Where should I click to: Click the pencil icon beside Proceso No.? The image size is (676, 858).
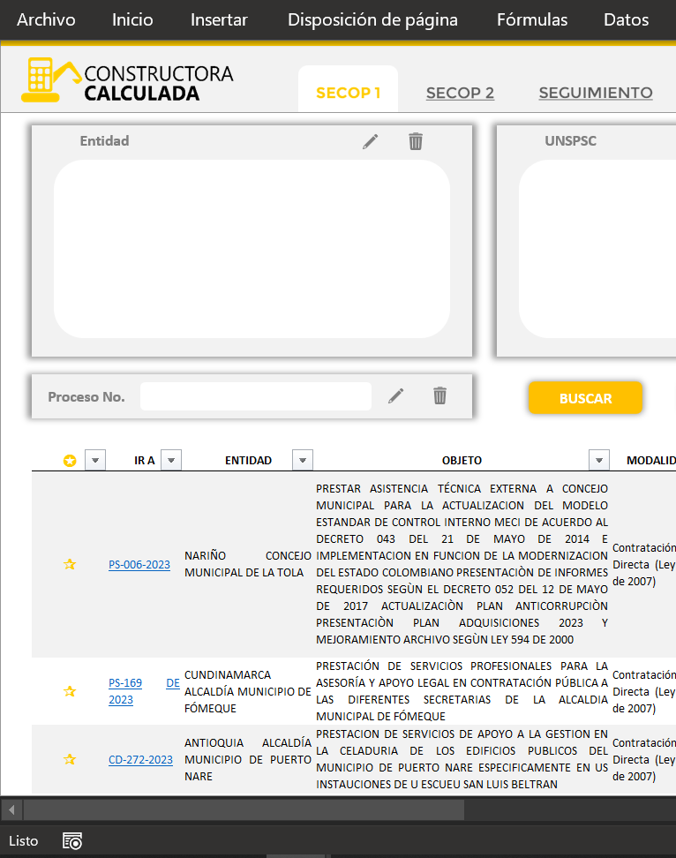click(x=396, y=396)
